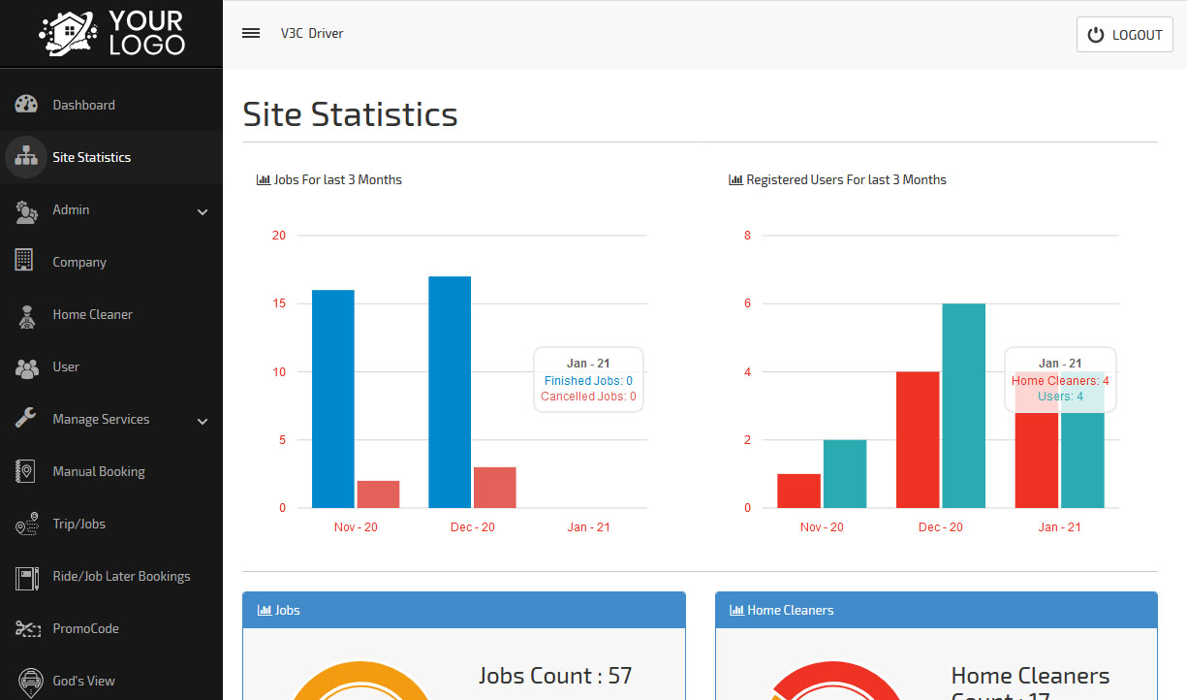Click chart icon in Home Cleaners panel header
Image resolution: width=1187 pixels, height=700 pixels.
pos(736,610)
